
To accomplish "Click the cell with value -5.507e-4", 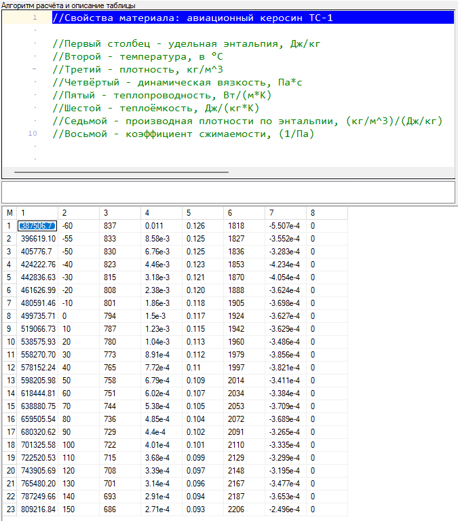I will [285, 226].
